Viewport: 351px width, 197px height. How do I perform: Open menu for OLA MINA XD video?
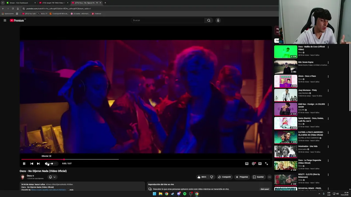tap(328, 132)
